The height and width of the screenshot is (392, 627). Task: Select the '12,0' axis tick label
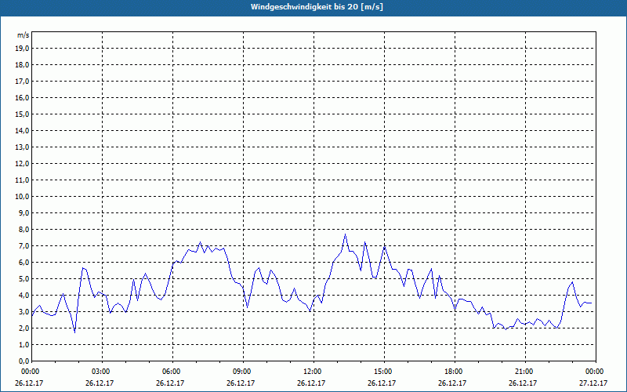click(22, 164)
